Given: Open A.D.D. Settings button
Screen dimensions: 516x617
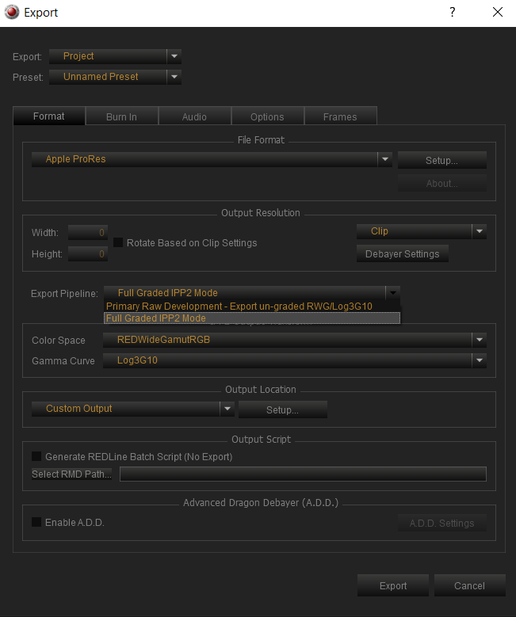Looking at the screenshot, I should click(x=442, y=523).
